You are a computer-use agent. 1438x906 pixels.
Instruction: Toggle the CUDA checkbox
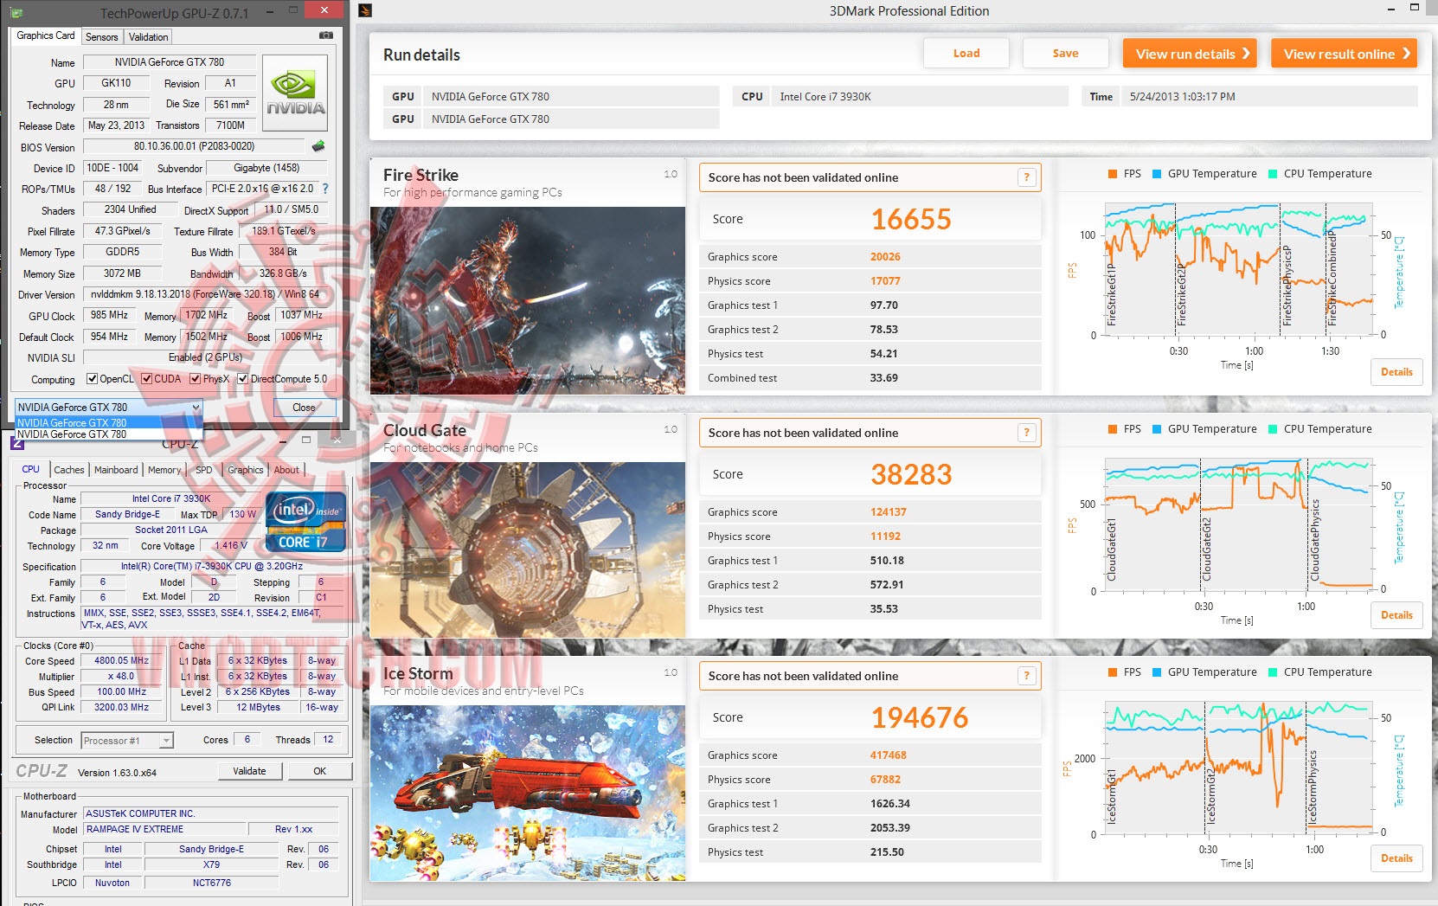pos(147,379)
